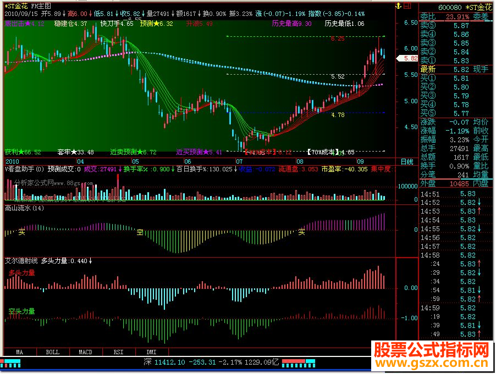Click the 买④ bid price 5.78
This screenshot has height=374, width=496.
click(x=461, y=104)
